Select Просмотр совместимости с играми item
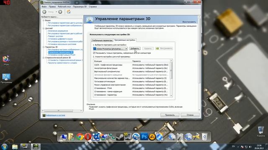Image resolution: width=268 pixels, height=150 pixels. (x=62, y=63)
